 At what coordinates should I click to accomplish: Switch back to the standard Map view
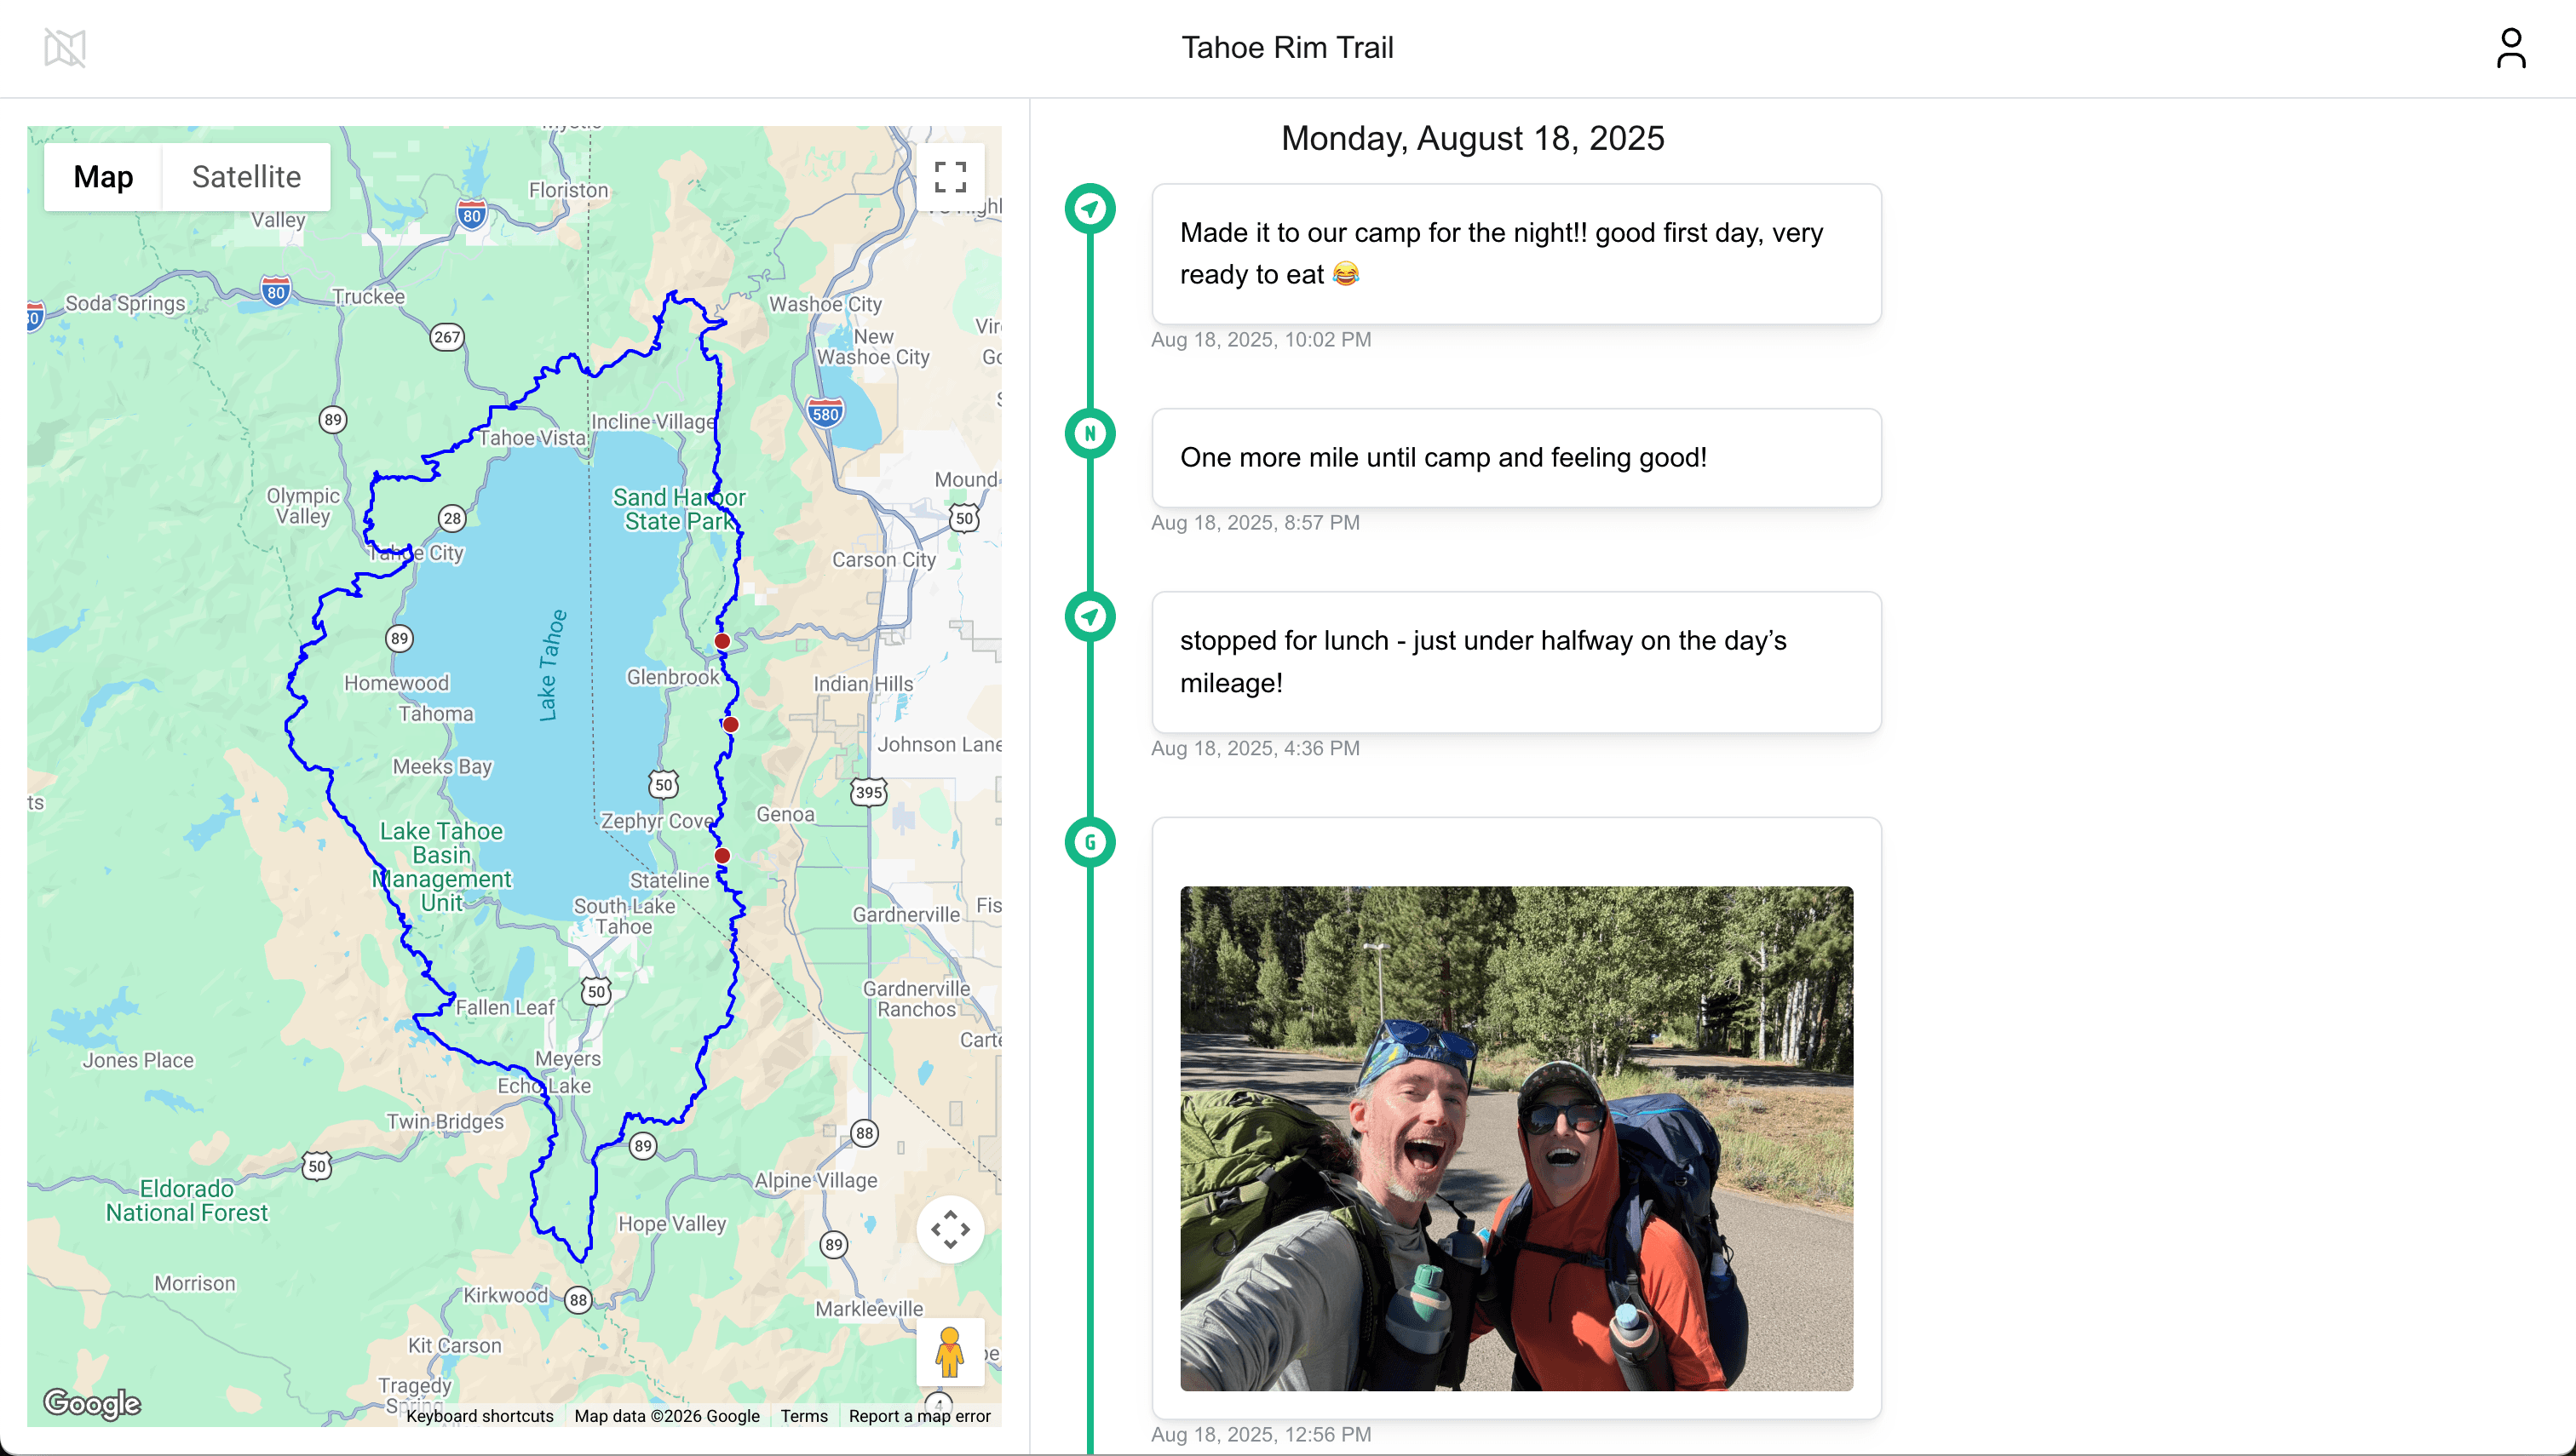102,176
